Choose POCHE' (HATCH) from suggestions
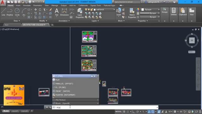This screenshot has width=202, height=114. [76, 91]
